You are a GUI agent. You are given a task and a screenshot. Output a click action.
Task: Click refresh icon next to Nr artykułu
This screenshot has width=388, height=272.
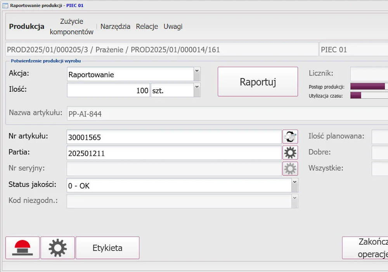(290, 137)
